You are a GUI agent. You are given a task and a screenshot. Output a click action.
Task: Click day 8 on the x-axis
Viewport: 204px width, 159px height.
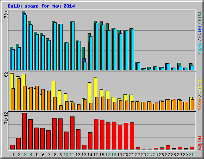[55, 155]
